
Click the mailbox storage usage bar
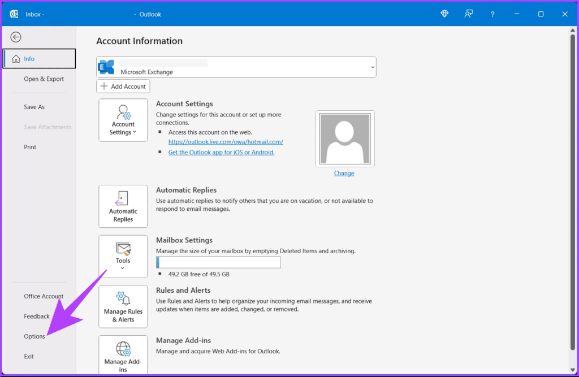coord(218,262)
